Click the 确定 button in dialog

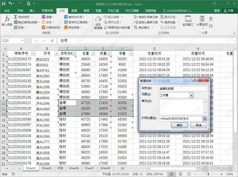[x=179, y=126]
